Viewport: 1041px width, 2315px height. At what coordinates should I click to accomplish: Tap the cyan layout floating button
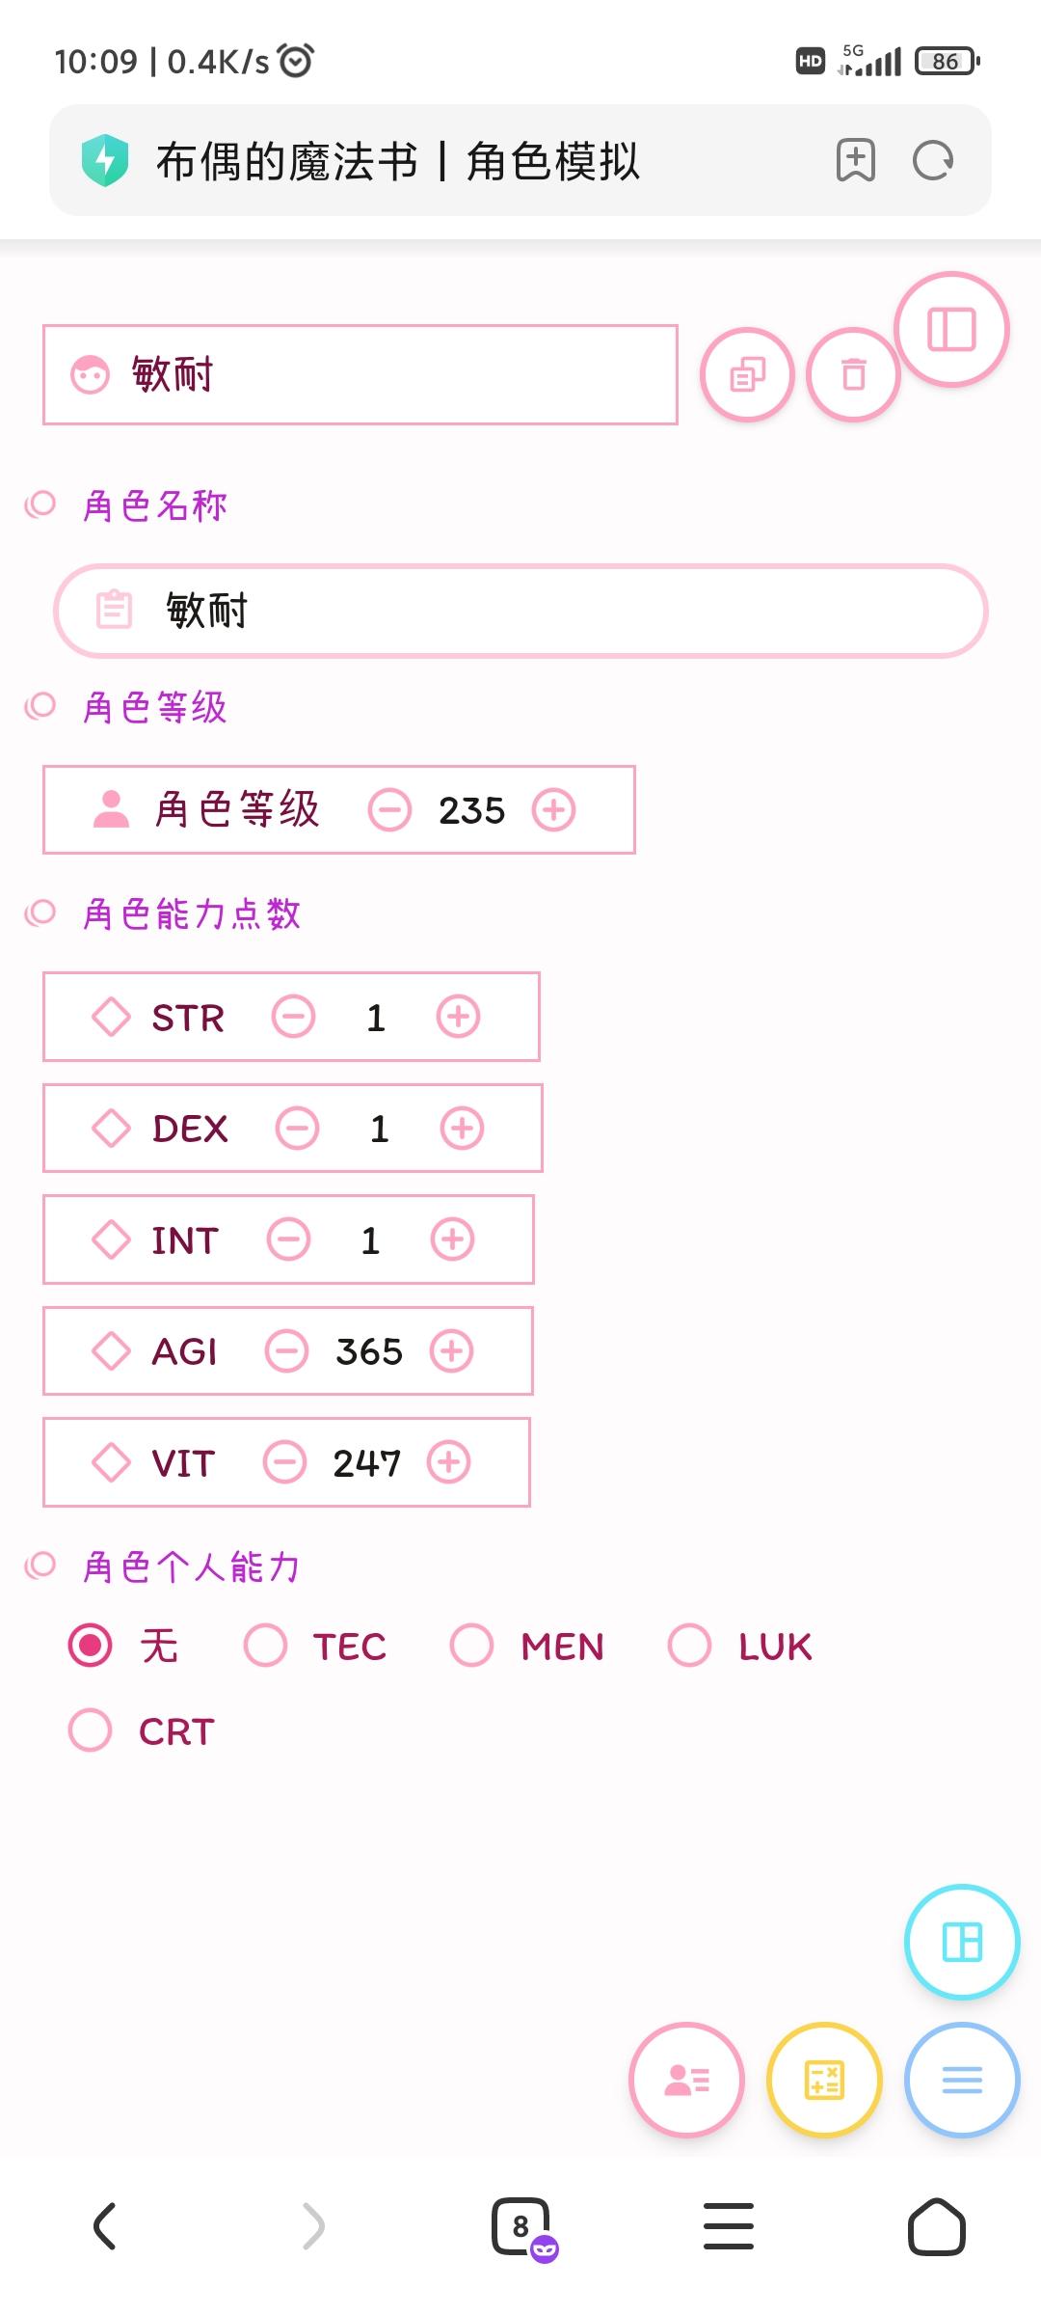click(962, 1942)
